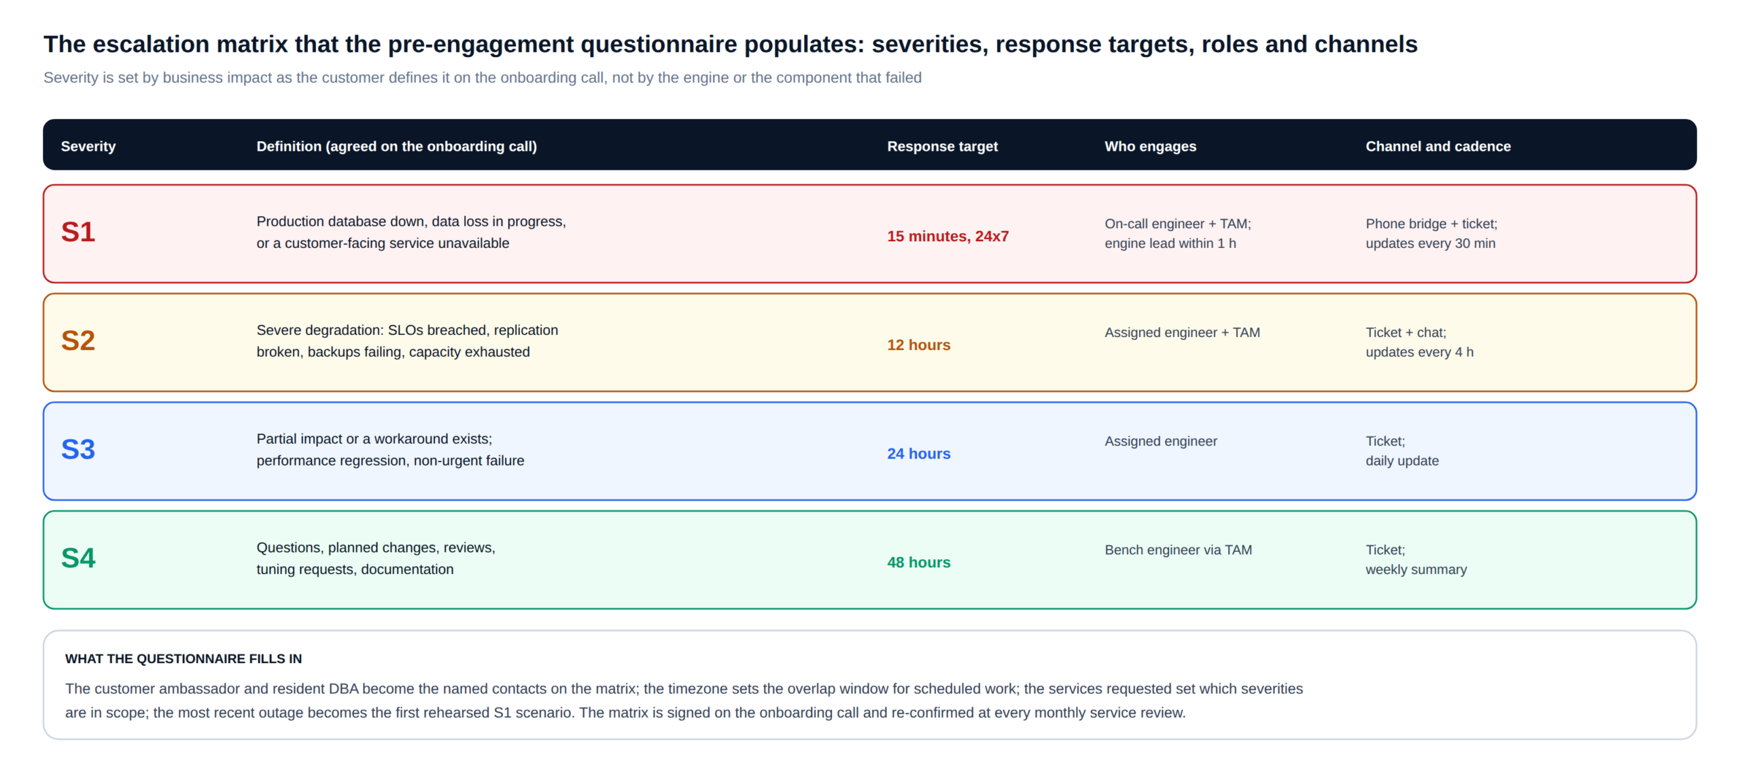
Task: Click 'Ticket + chat;' channel text
Action: (x=1406, y=332)
